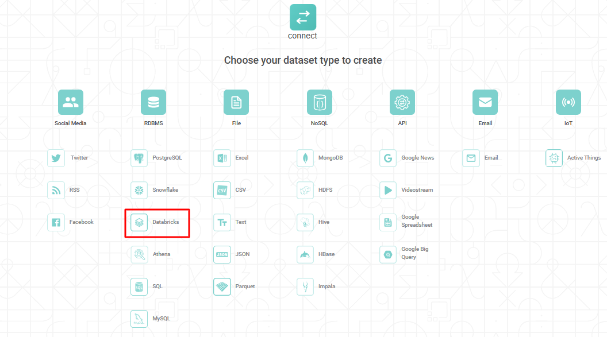Screen dimensions: 607x337
Task: Open the Google Spreadsheet option
Action: (x=417, y=221)
